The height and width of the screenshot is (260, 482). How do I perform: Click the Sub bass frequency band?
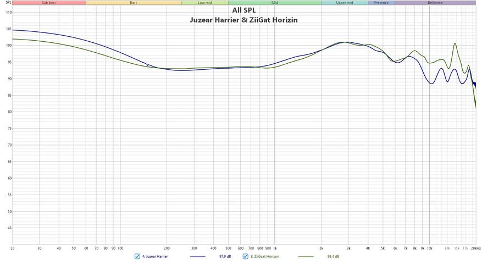(49, 3)
